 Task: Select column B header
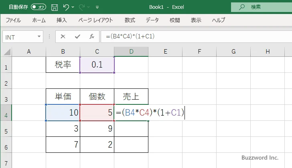pyautogui.click(x=63, y=52)
